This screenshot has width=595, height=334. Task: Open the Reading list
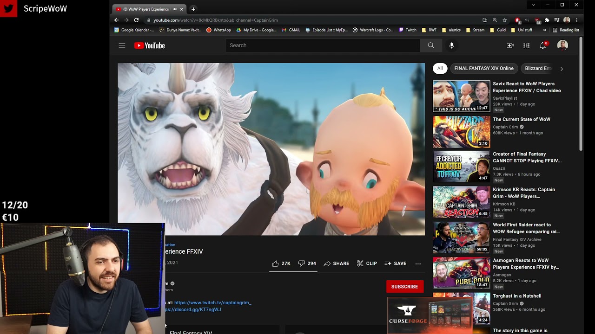tap(566, 30)
